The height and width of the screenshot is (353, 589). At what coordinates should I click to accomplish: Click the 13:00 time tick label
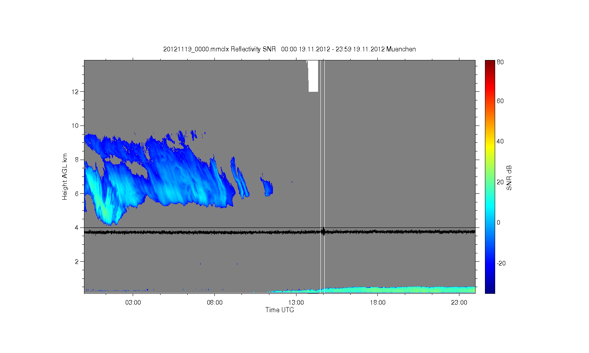(x=296, y=302)
